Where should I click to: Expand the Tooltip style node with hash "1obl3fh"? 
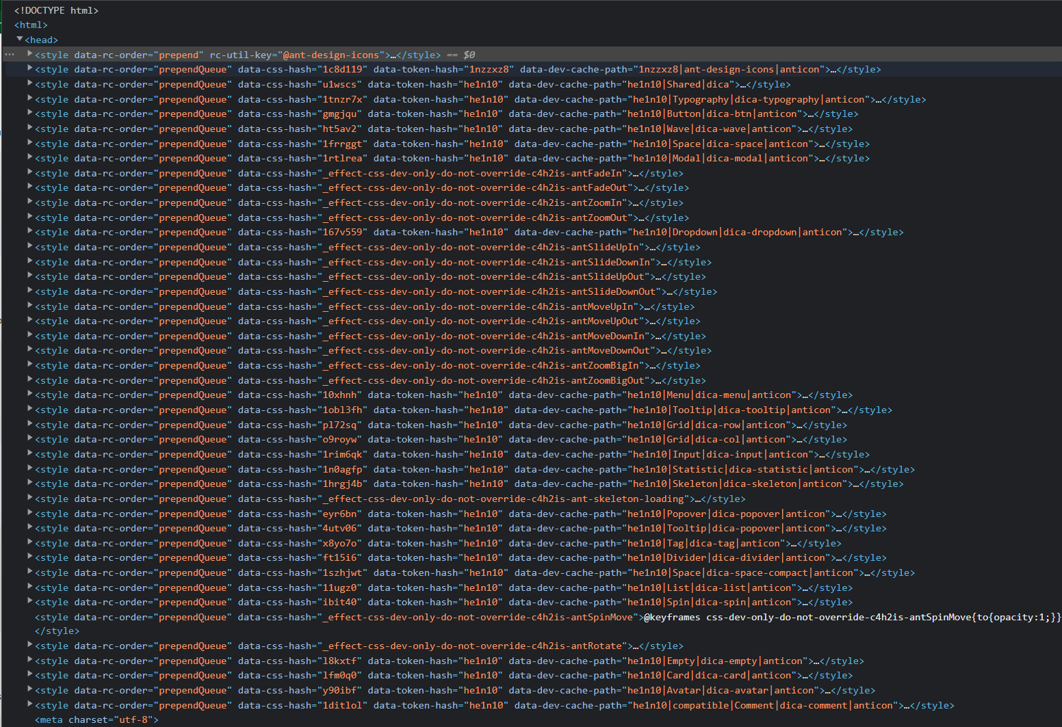pyautogui.click(x=29, y=410)
